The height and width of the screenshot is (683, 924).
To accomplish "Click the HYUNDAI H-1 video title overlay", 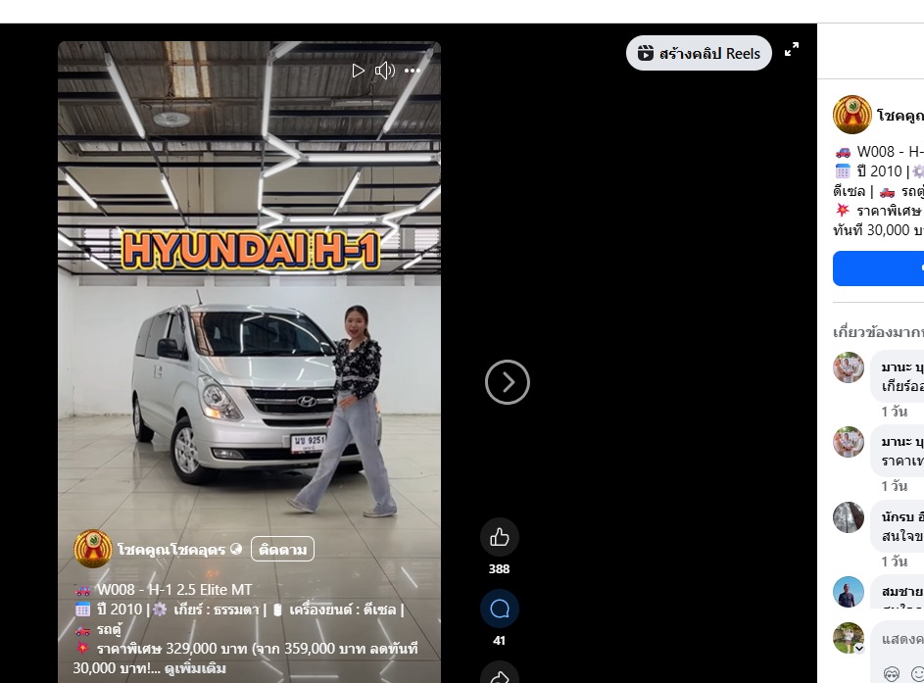I will tap(250, 250).
